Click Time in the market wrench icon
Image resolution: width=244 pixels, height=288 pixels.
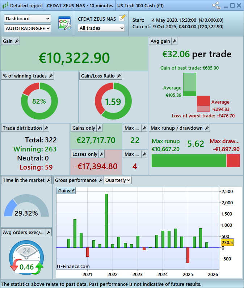[49, 180]
